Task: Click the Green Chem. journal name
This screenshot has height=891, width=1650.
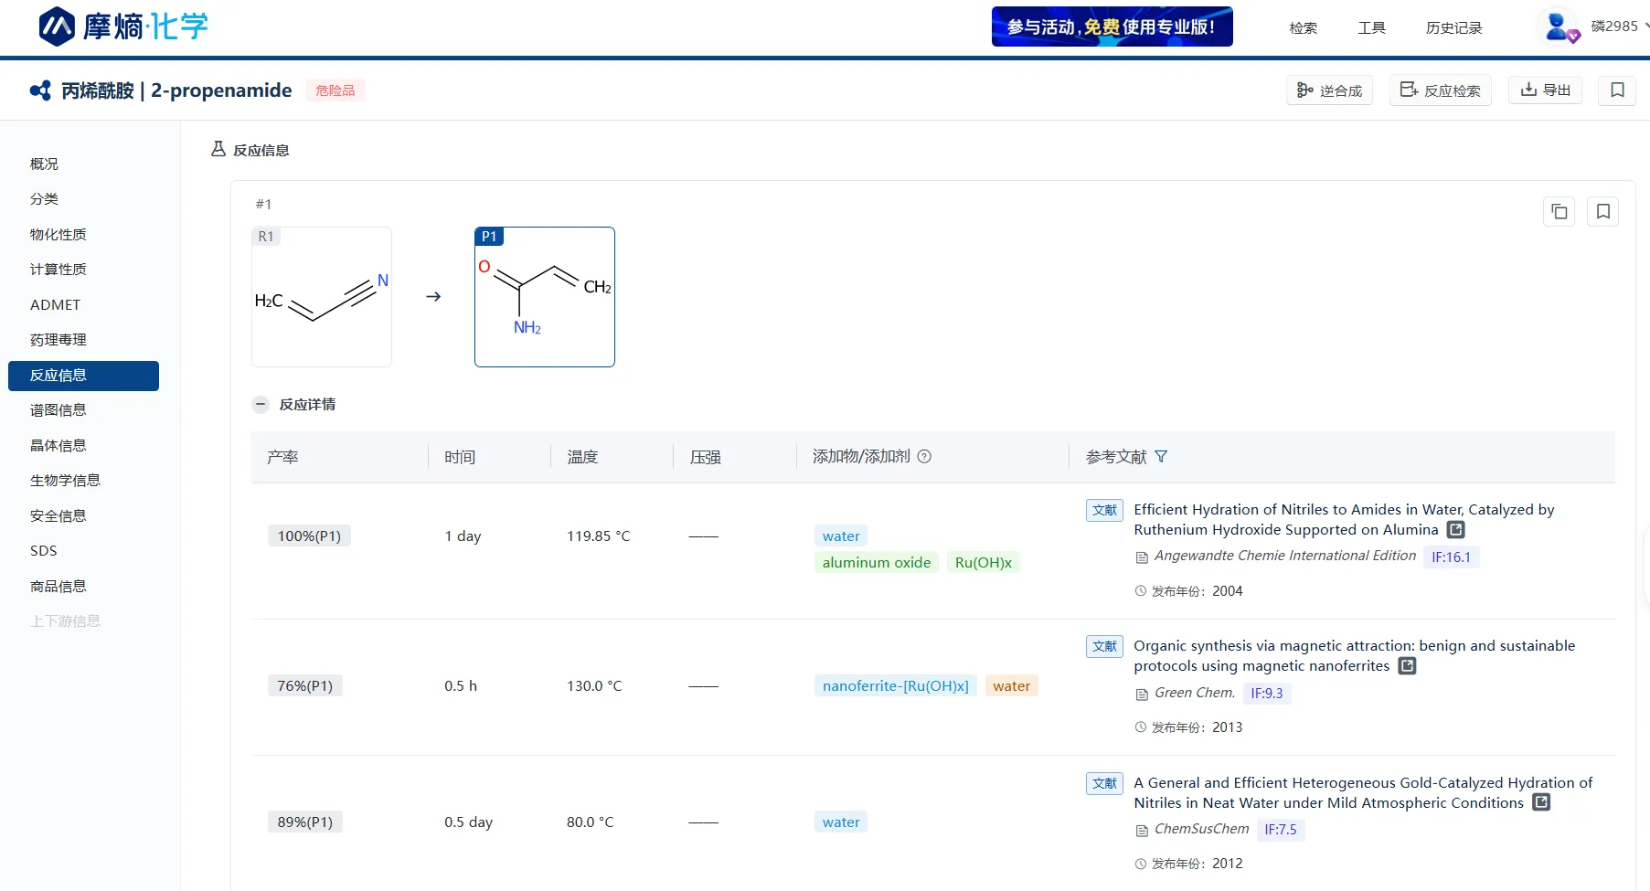Action: (1195, 693)
